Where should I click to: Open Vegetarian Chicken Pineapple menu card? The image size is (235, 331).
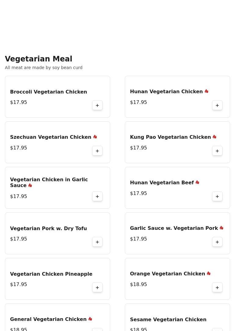pos(51,274)
